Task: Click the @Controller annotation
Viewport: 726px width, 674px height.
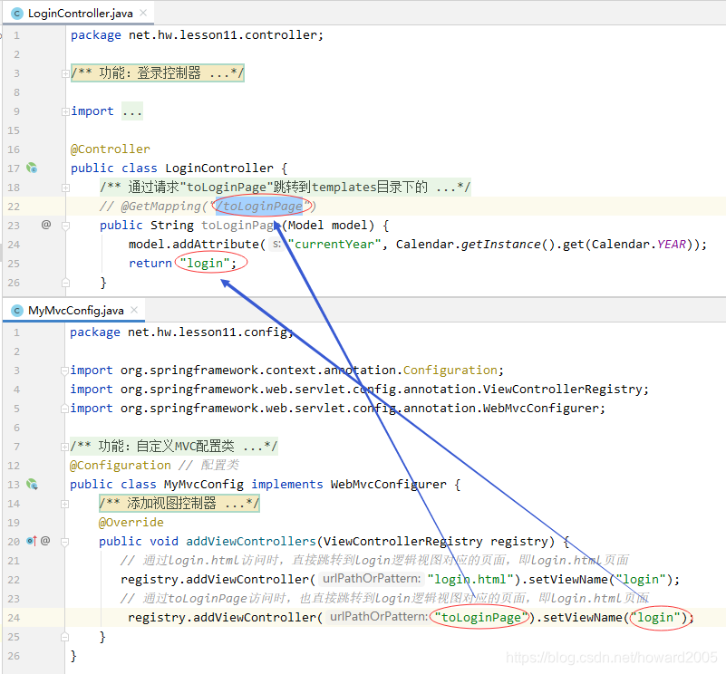Action: click(111, 149)
